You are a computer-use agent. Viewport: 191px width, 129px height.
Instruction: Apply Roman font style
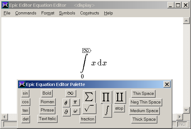(x=47, y=102)
